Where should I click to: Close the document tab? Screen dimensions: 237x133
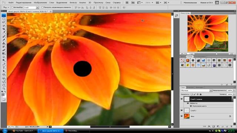point(50,11)
